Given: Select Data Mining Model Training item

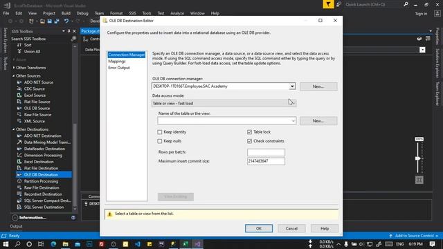Looking at the screenshot, I should coord(47,142).
